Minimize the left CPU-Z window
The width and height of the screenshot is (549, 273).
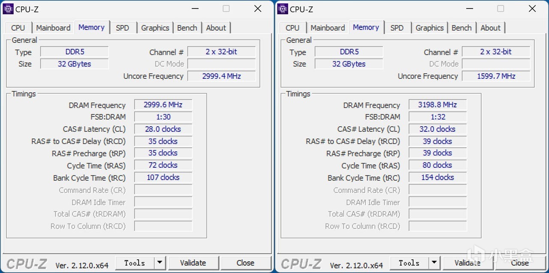[195, 9]
